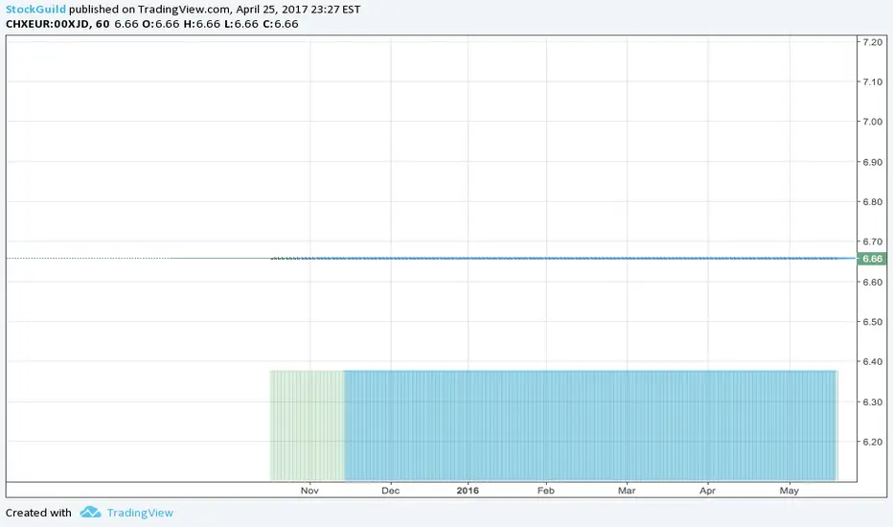893x527 pixels.
Task: Click the 7.00 price axis value
Action: (873, 122)
